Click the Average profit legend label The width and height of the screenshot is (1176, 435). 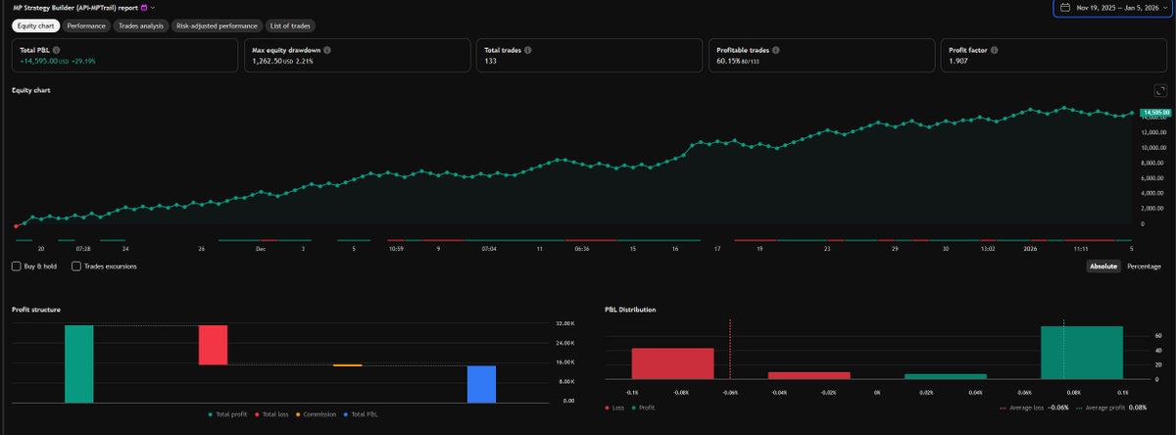tap(1113, 407)
